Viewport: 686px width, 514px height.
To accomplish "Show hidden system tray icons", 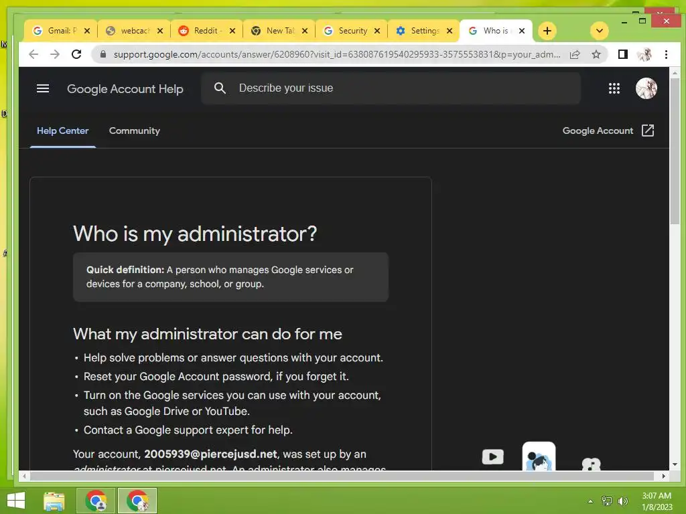I will [x=590, y=501].
